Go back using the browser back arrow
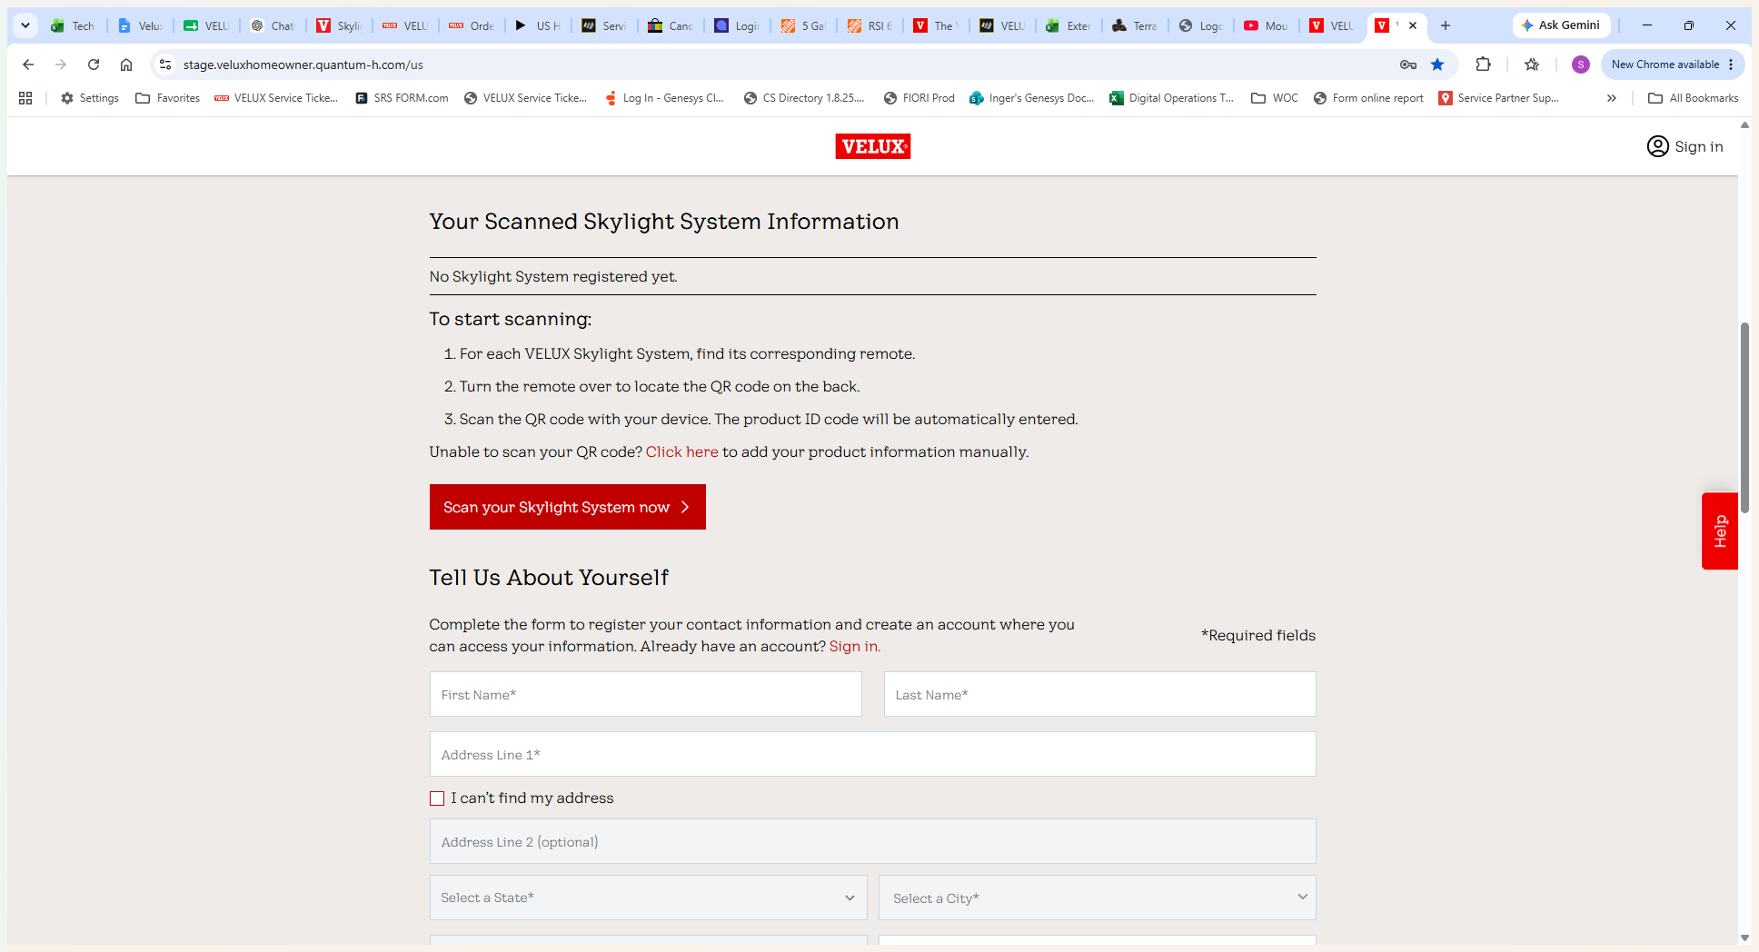The height and width of the screenshot is (952, 1759). click(28, 64)
